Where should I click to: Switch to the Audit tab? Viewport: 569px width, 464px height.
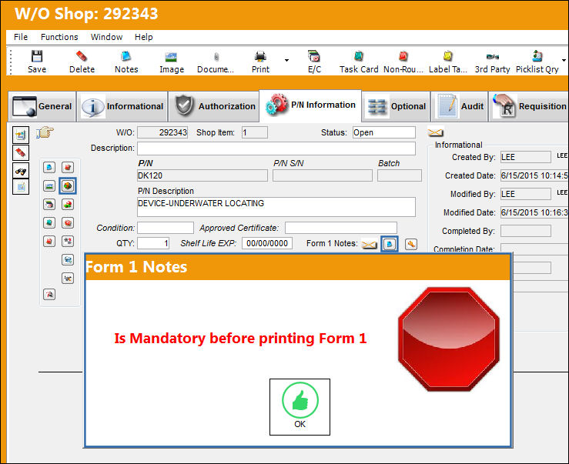(460, 106)
